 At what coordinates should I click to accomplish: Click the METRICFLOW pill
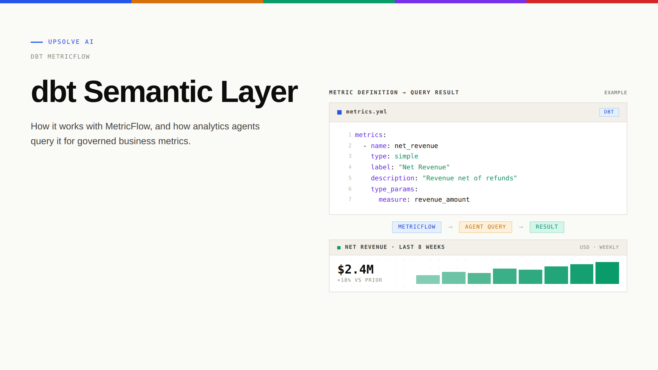pyautogui.click(x=416, y=227)
